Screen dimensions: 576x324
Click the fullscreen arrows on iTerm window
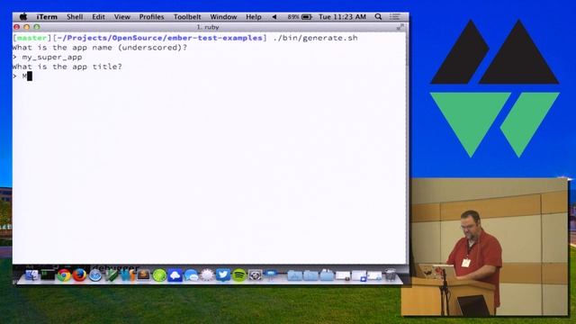click(400, 27)
